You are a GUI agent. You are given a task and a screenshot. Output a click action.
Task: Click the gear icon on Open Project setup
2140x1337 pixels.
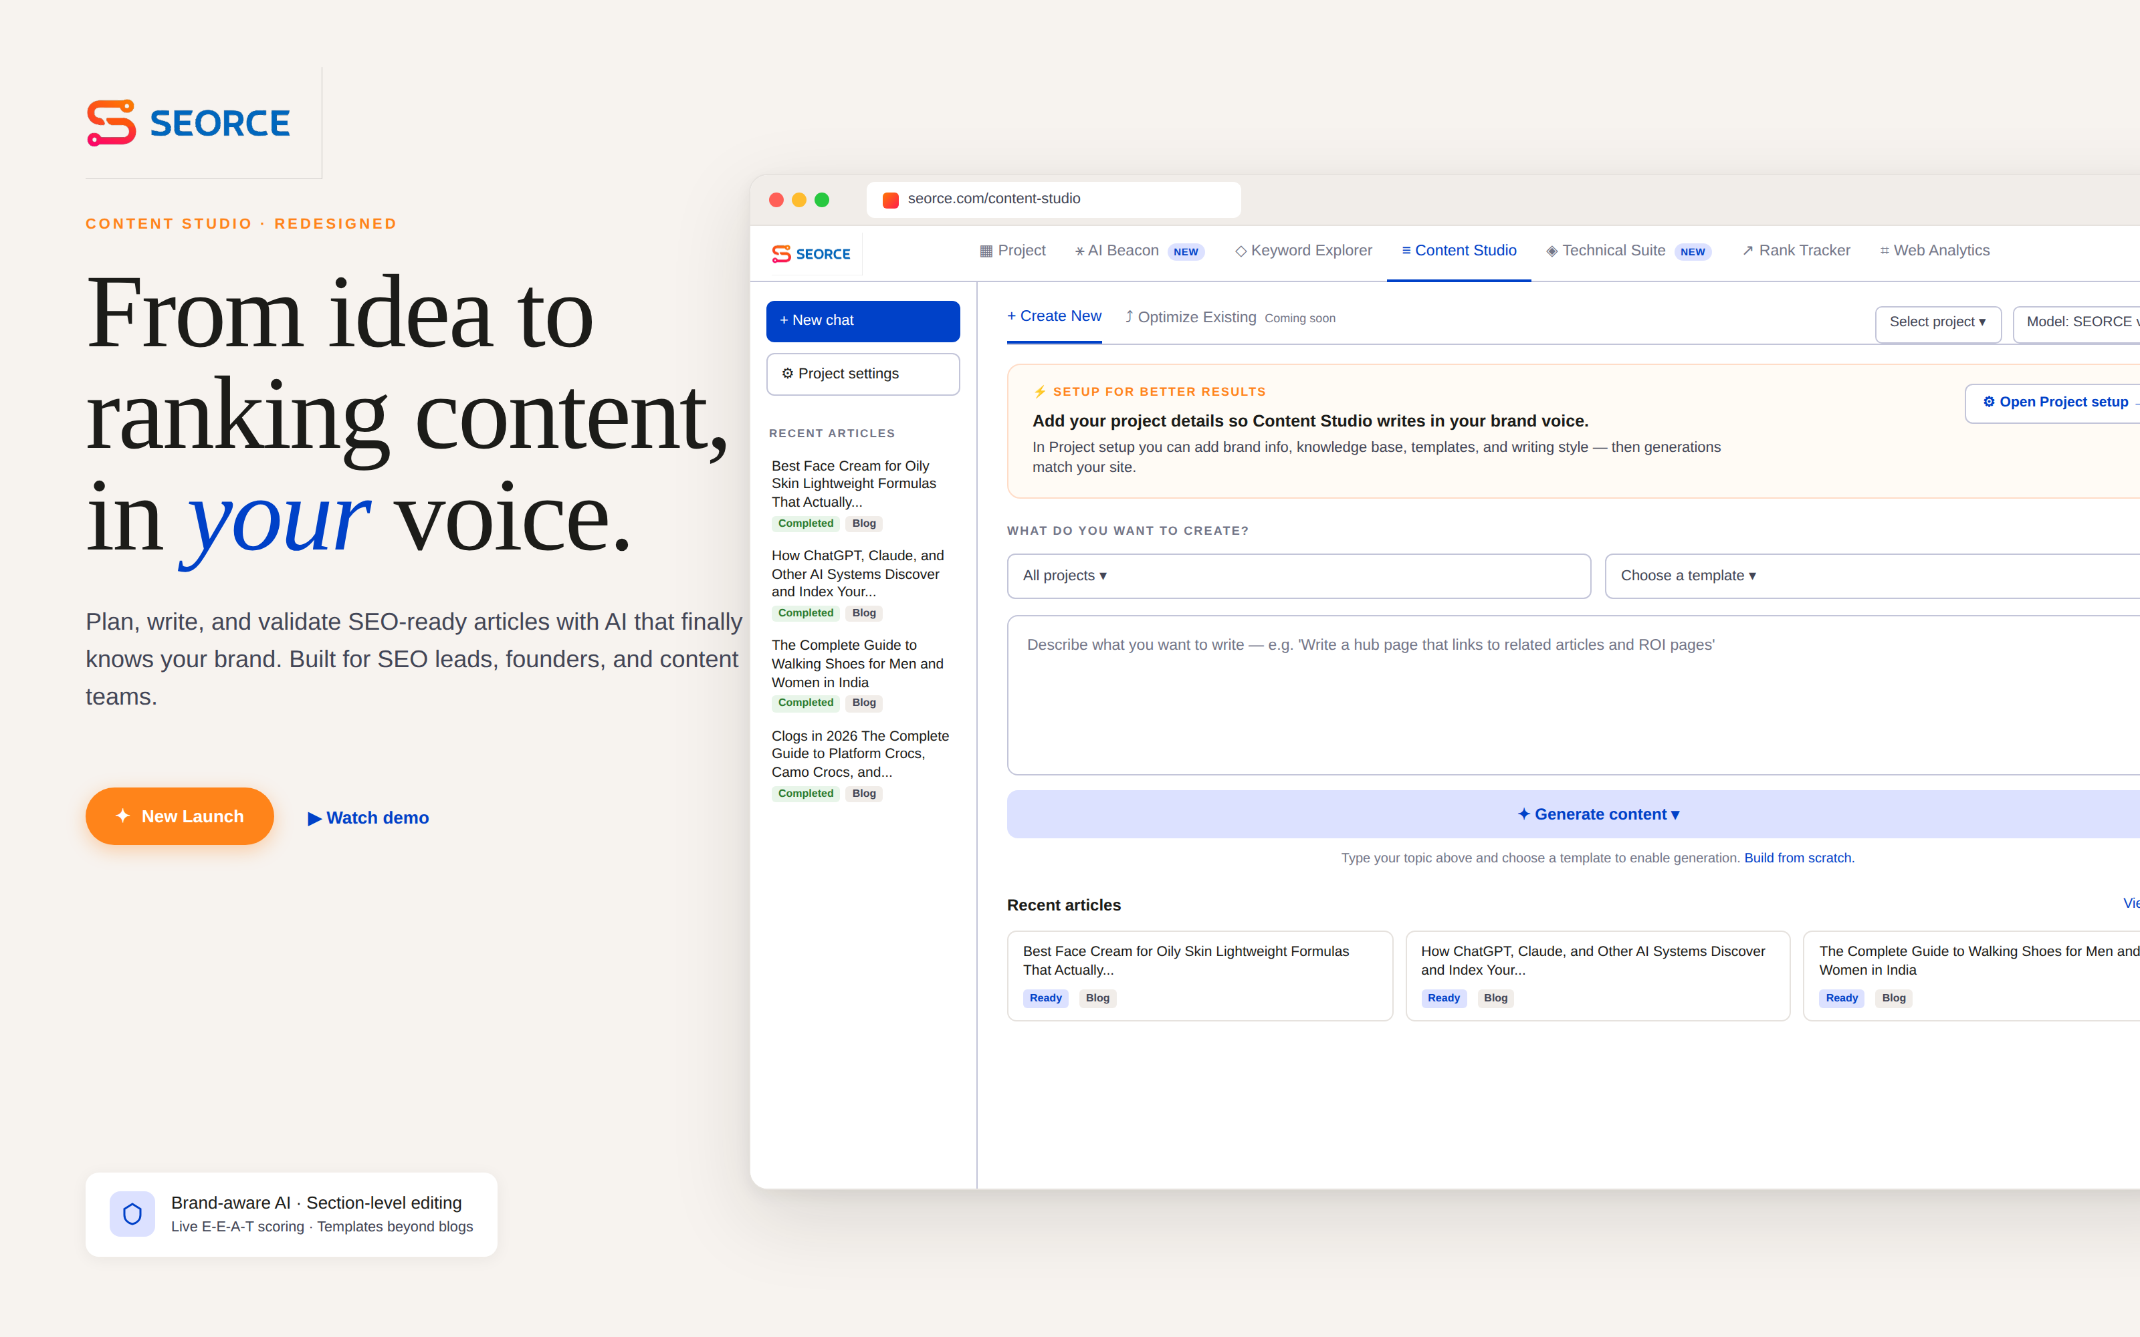click(1989, 402)
